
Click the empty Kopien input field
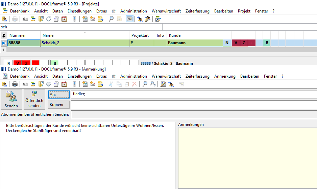(x=194, y=105)
